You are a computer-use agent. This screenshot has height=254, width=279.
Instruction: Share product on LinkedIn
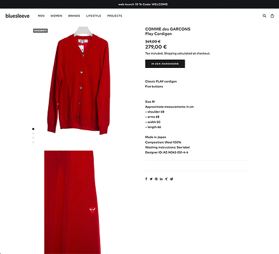tap(161, 179)
